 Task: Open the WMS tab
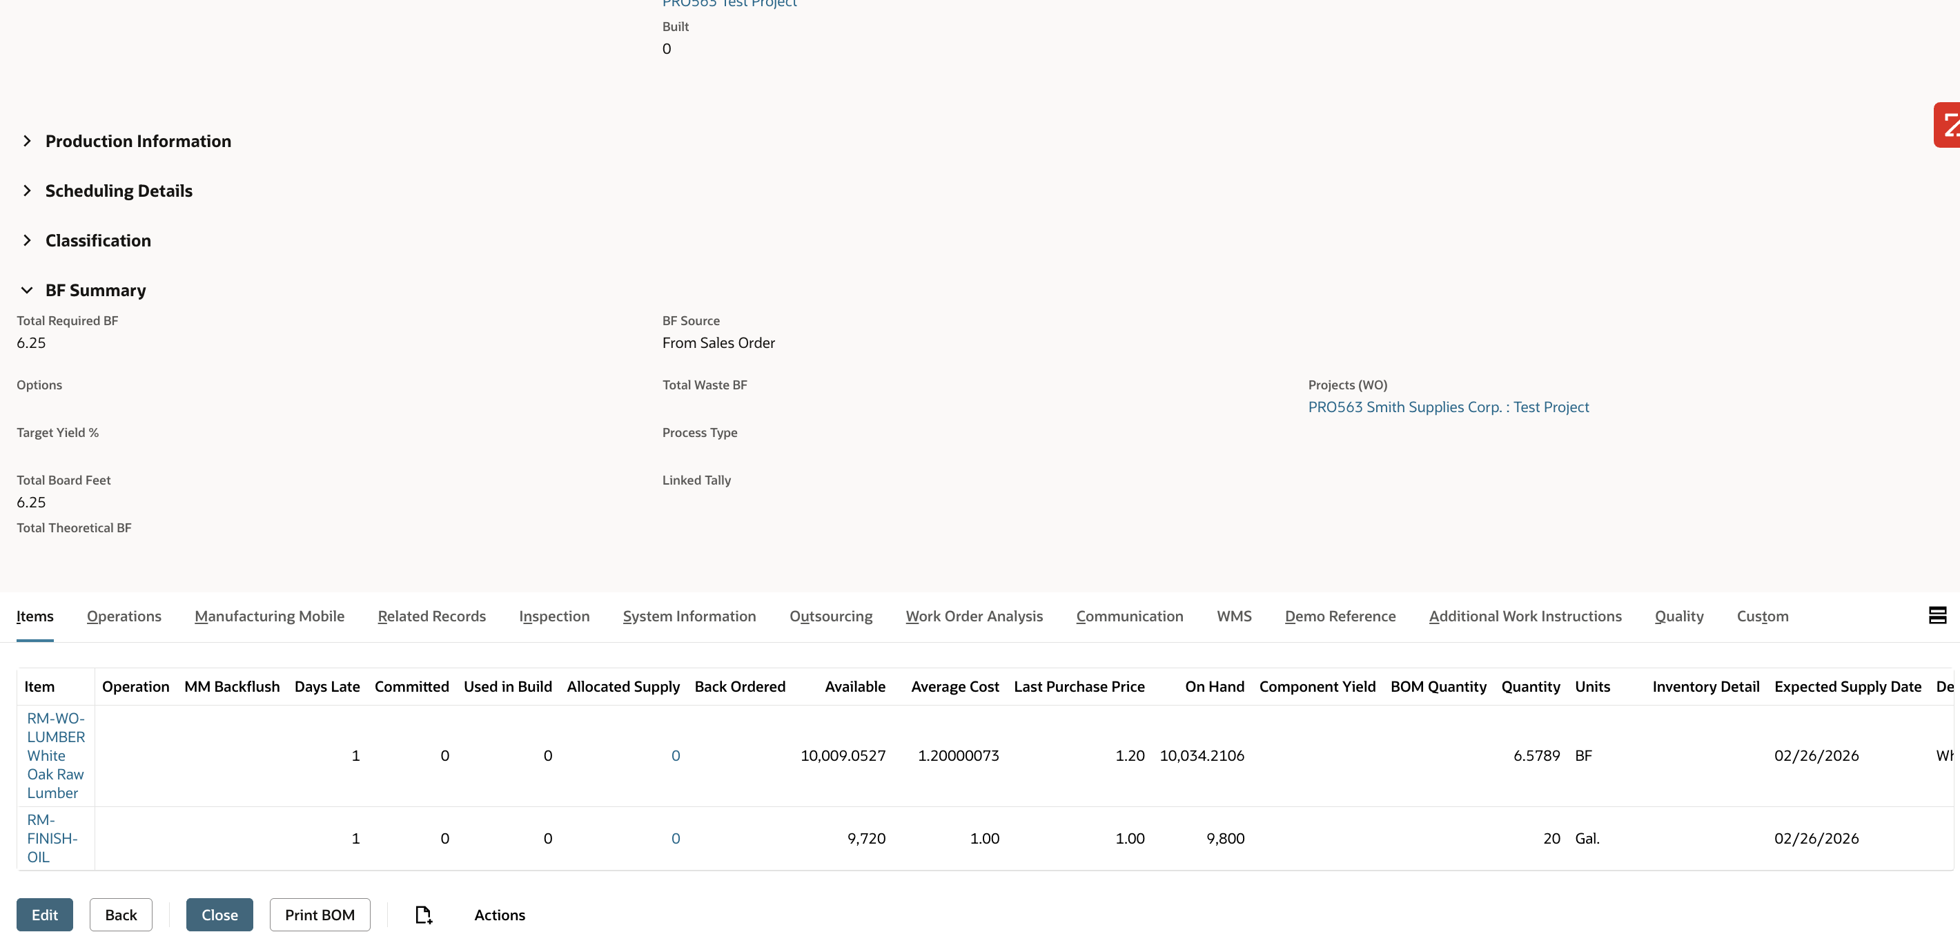pos(1233,617)
